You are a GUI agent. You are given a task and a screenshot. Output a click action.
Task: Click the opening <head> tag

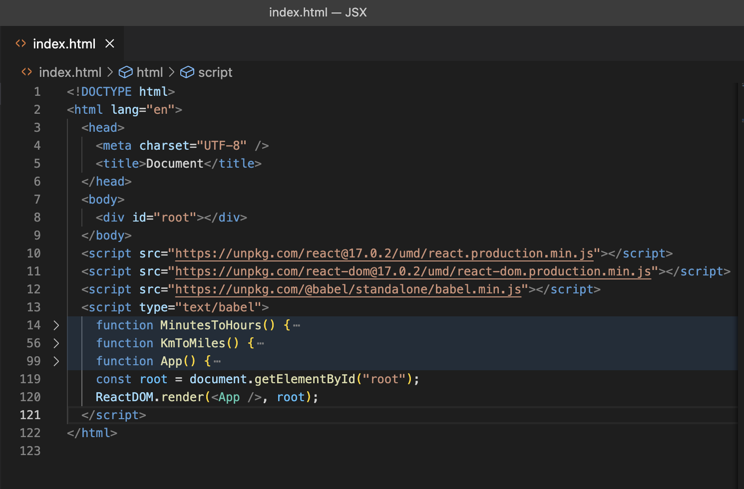click(x=103, y=128)
